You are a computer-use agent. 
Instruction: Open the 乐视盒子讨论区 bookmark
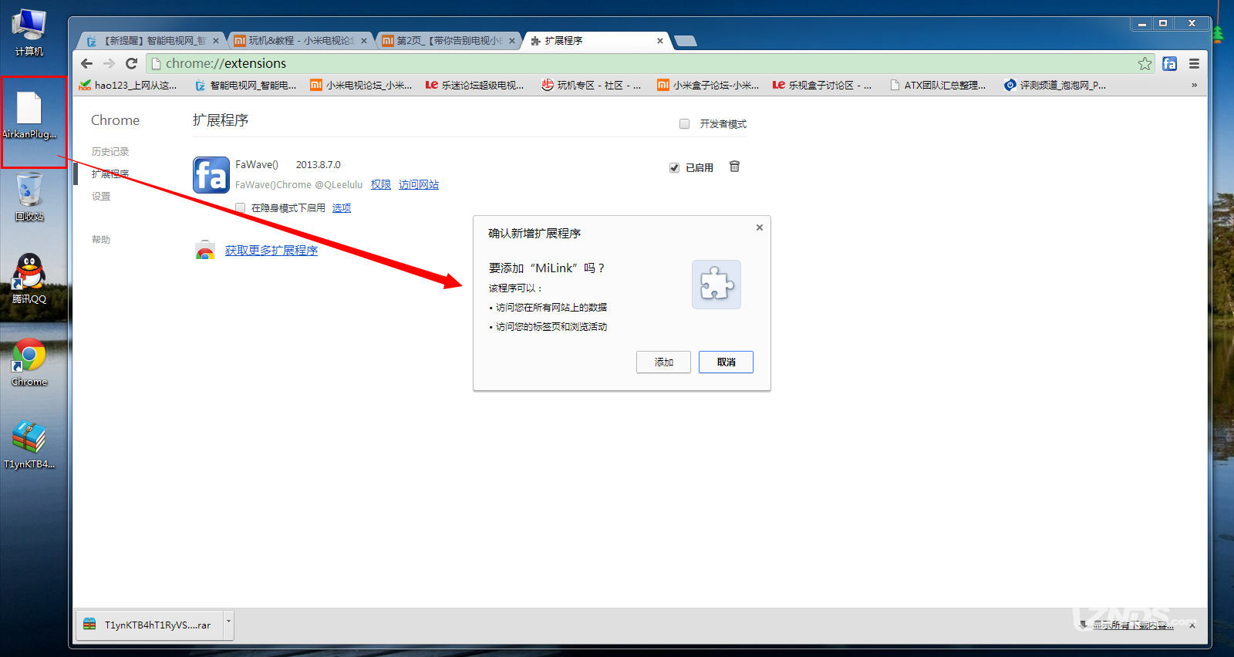822,85
